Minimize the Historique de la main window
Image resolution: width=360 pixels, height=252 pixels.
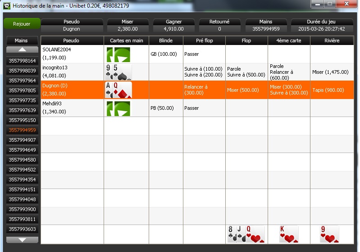pyautogui.click(x=318, y=4)
